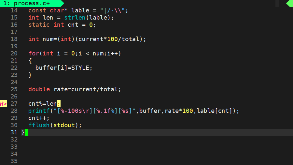Click the green cursor block on line 31

tap(27, 132)
